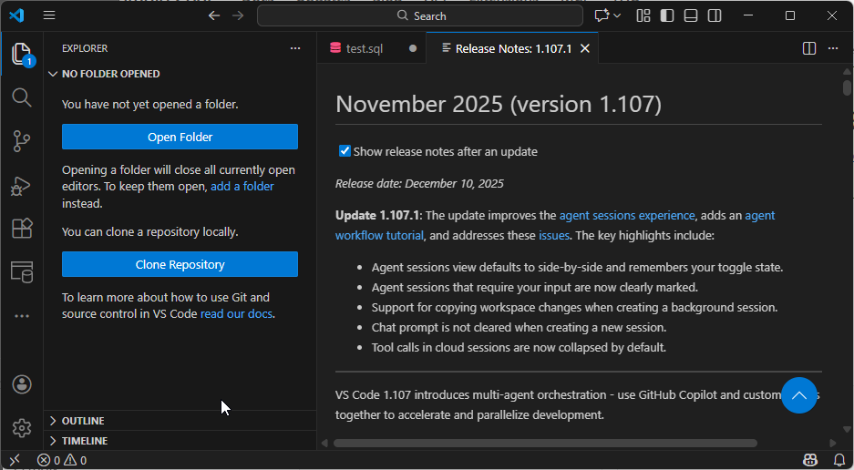Open the issues link

pyautogui.click(x=554, y=235)
